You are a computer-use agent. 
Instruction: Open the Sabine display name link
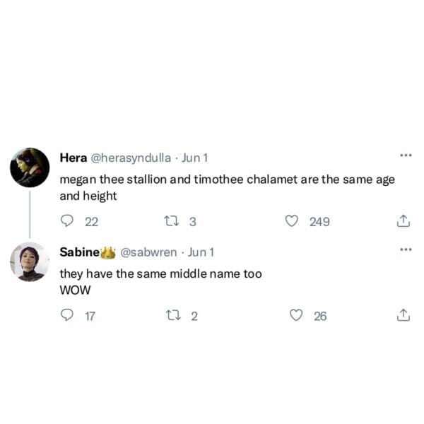coord(78,252)
